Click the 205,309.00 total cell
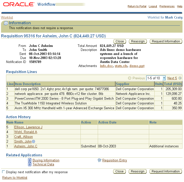Screen dimensions: 184x182 tap(173, 89)
